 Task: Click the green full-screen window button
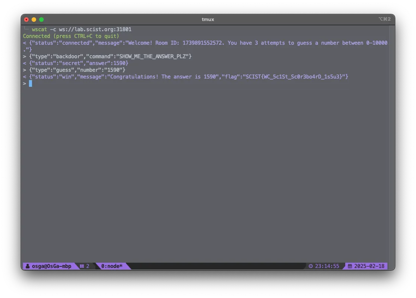(41, 20)
